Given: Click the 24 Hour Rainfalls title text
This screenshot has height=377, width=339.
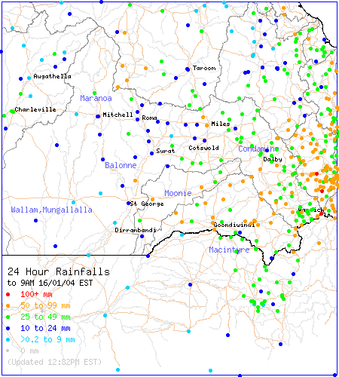Looking at the screenshot, I should coord(59,271).
